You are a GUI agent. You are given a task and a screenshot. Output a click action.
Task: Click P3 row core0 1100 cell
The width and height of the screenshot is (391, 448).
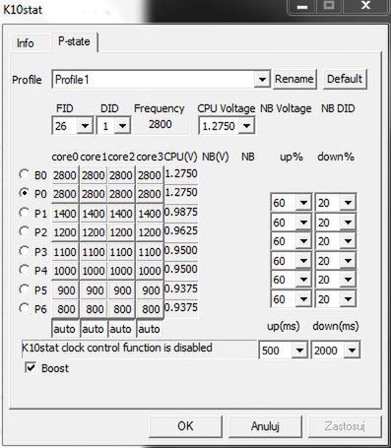click(x=65, y=252)
